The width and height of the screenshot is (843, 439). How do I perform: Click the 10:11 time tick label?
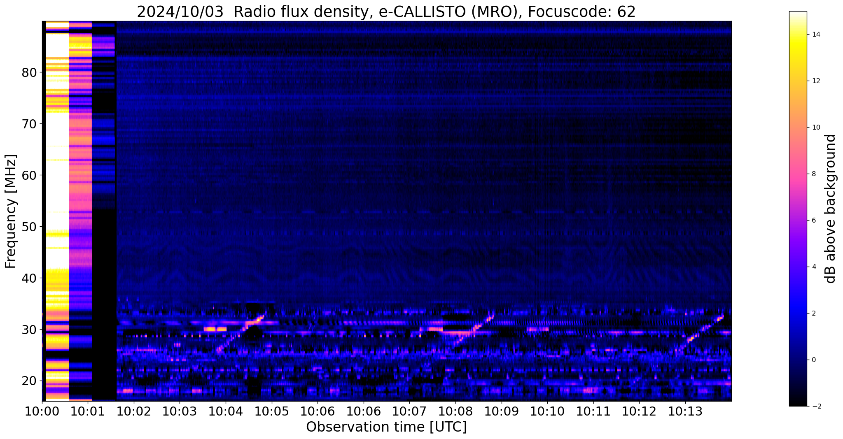593,412
